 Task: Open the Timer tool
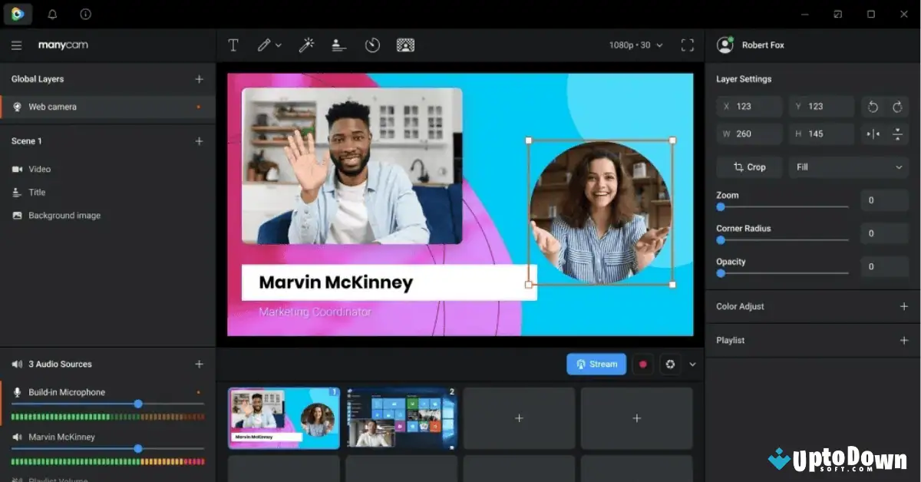(372, 45)
